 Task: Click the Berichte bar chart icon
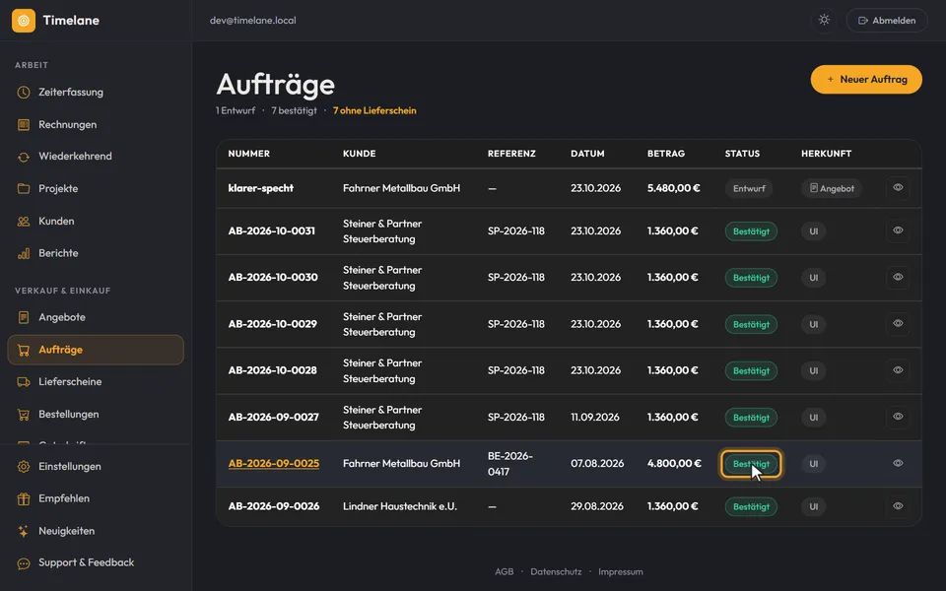pos(24,253)
